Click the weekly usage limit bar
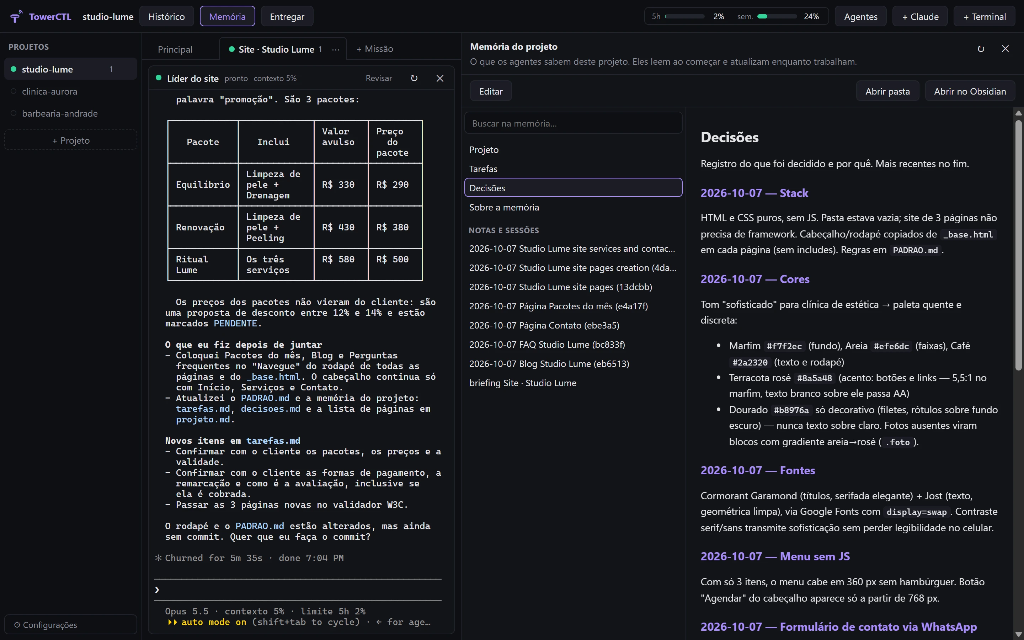The height and width of the screenshot is (640, 1024). click(x=777, y=16)
